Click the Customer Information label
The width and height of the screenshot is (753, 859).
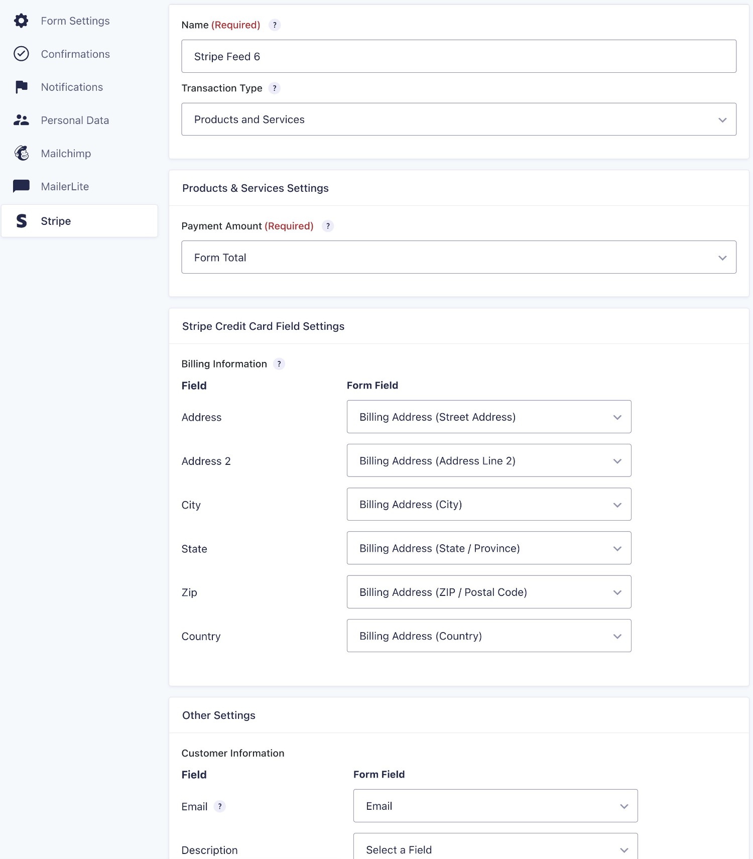233,753
